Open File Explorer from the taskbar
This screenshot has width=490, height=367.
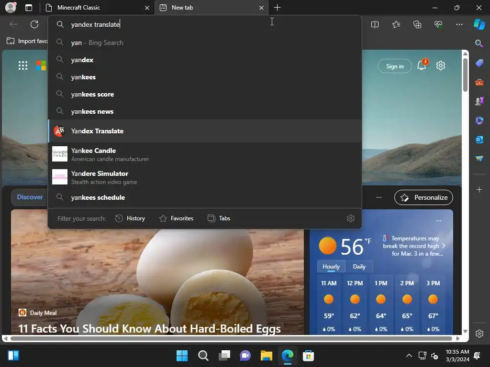tap(267, 355)
